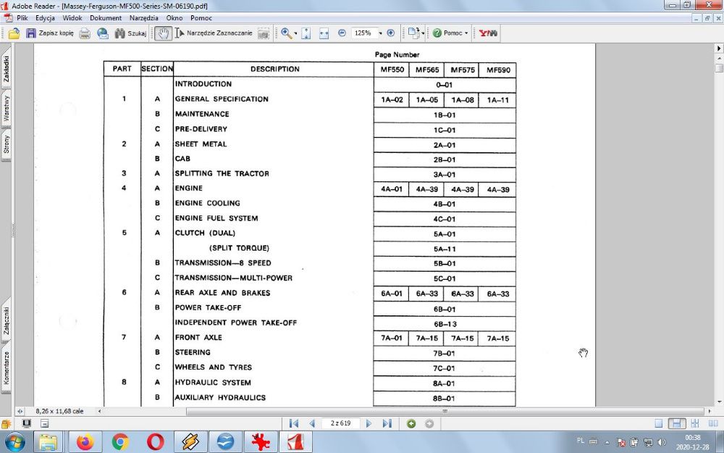The width and height of the screenshot is (724, 453).
Task: Open the Pomoc menu
Action: 201,18
